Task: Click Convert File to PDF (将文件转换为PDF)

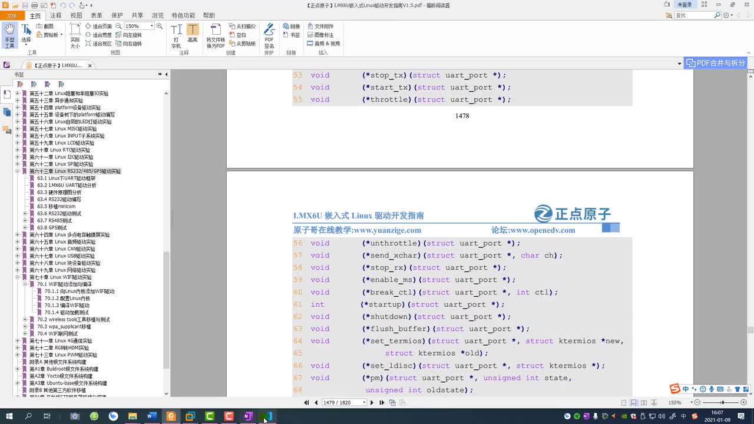Action: tap(215, 36)
